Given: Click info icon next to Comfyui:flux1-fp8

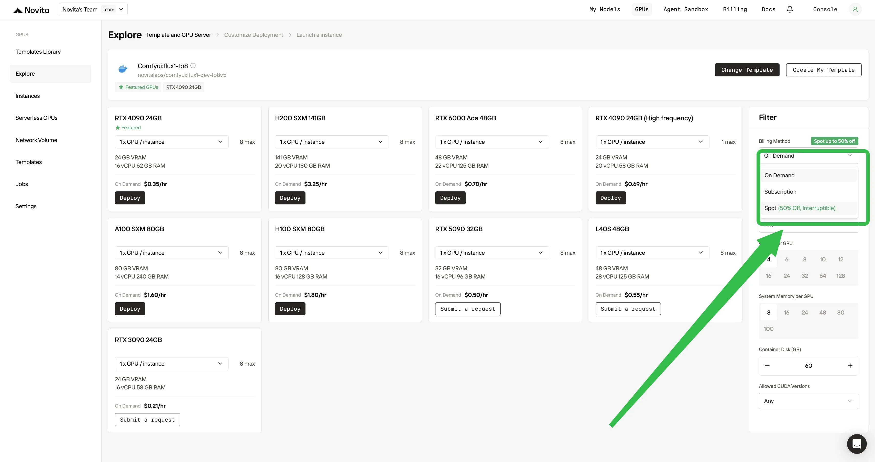Looking at the screenshot, I should pos(193,65).
